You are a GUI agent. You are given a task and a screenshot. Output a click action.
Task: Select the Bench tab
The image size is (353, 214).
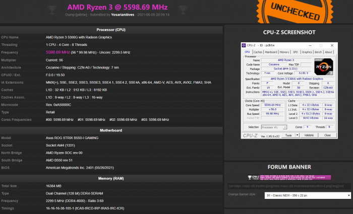(x=318, y=52)
